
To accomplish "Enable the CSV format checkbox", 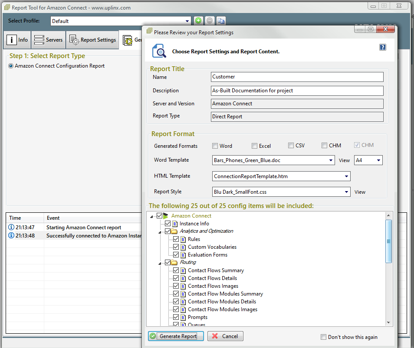I will click(291, 145).
